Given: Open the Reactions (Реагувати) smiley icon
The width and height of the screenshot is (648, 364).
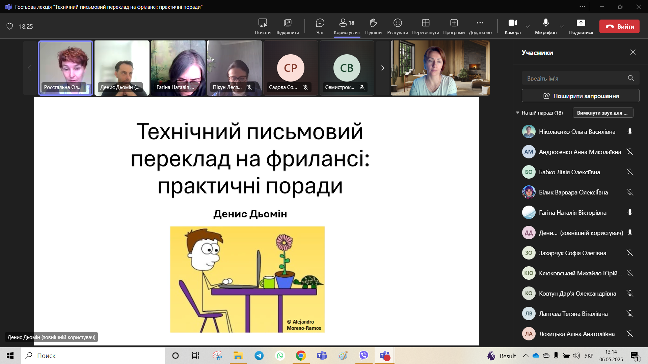Looking at the screenshot, I should (398, 23).
